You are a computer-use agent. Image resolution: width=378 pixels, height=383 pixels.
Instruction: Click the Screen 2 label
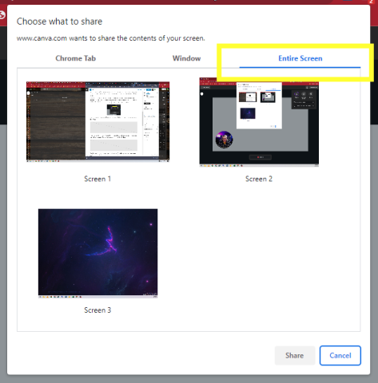coord(259,179)
